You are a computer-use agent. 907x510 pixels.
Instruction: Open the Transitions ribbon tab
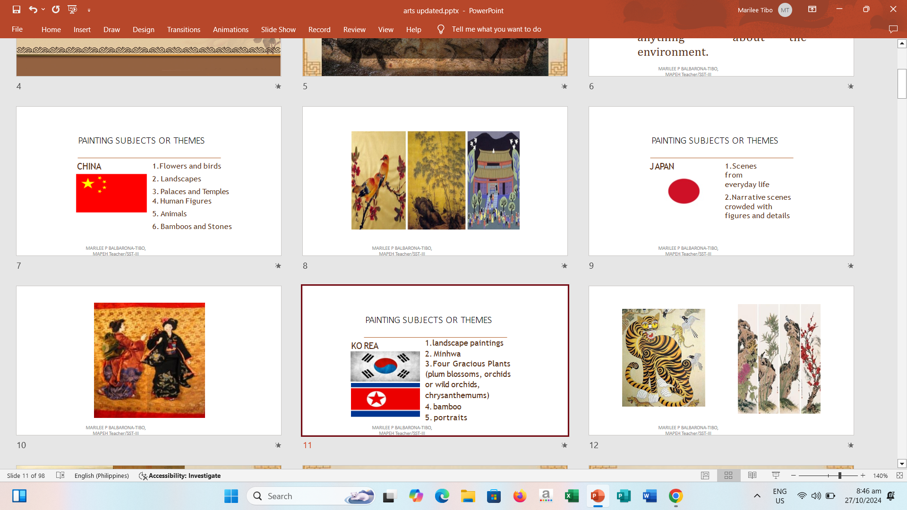[184, 29]
